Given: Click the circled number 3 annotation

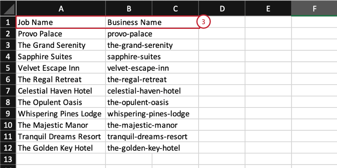Looking at the screenshot, I should tap(203, 22).
